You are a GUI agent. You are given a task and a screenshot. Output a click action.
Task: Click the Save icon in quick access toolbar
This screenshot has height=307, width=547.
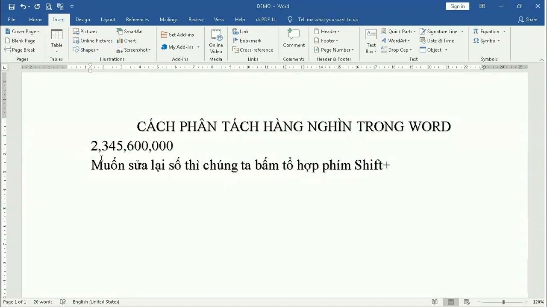[12, 6]
